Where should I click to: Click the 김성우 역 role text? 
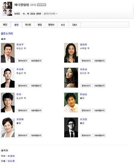click(x=21, y=98)
